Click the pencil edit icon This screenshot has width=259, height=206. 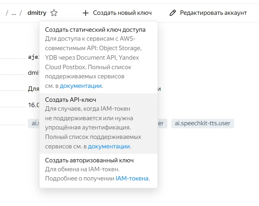click(x=173, y=13)
